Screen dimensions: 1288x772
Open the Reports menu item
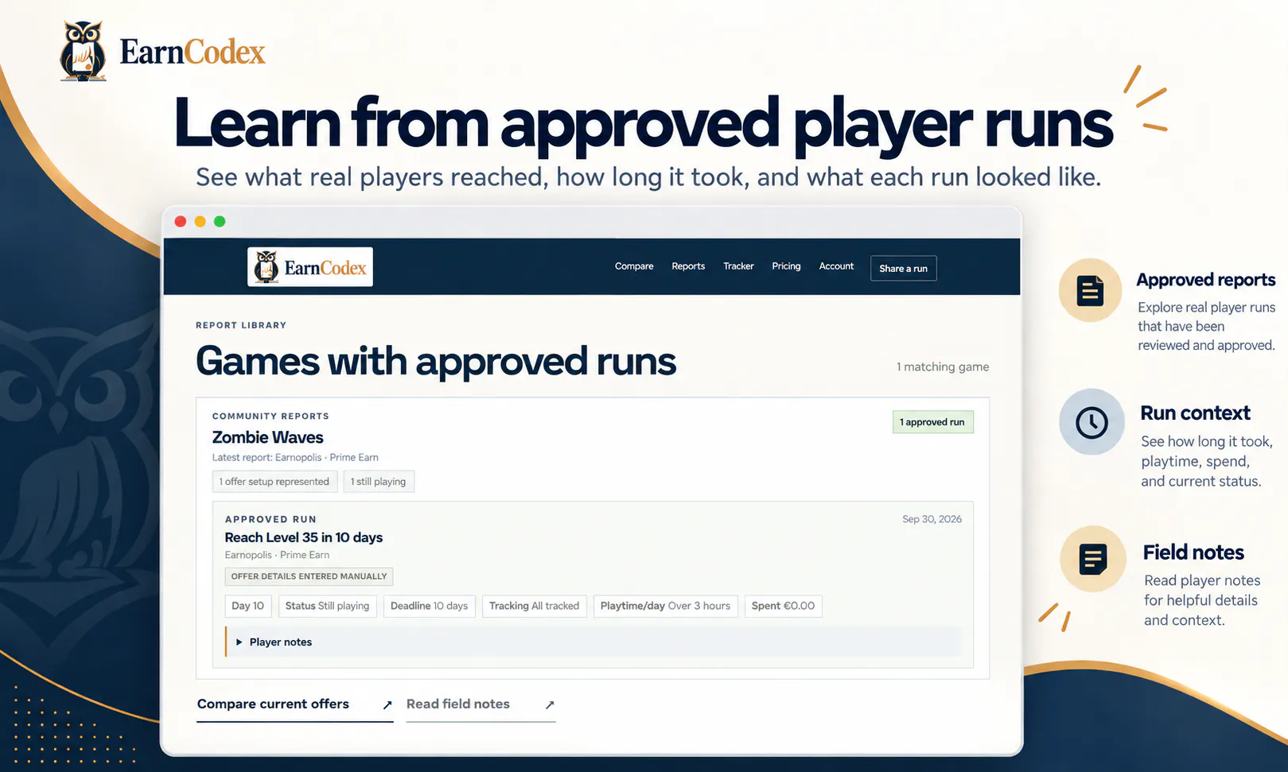[x=688, y=266]
